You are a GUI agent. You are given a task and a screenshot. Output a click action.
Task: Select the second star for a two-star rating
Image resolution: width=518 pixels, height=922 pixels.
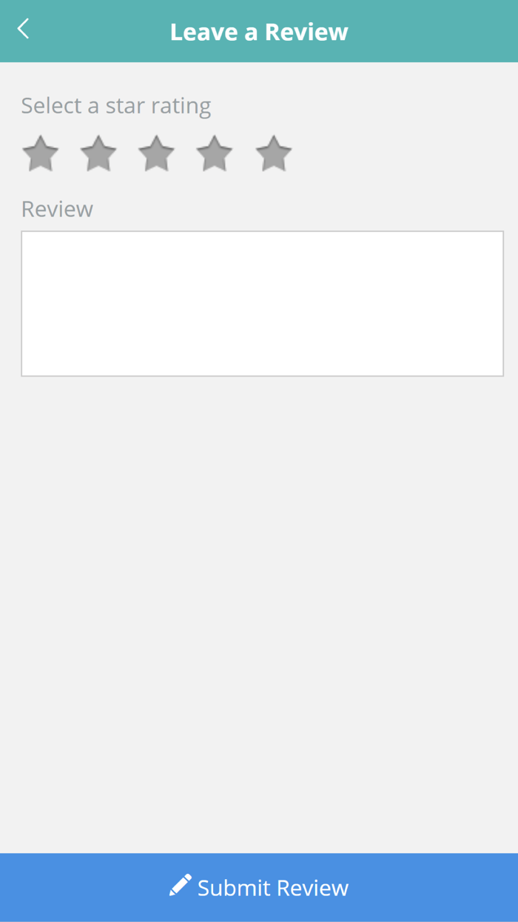tap(98, 153)
